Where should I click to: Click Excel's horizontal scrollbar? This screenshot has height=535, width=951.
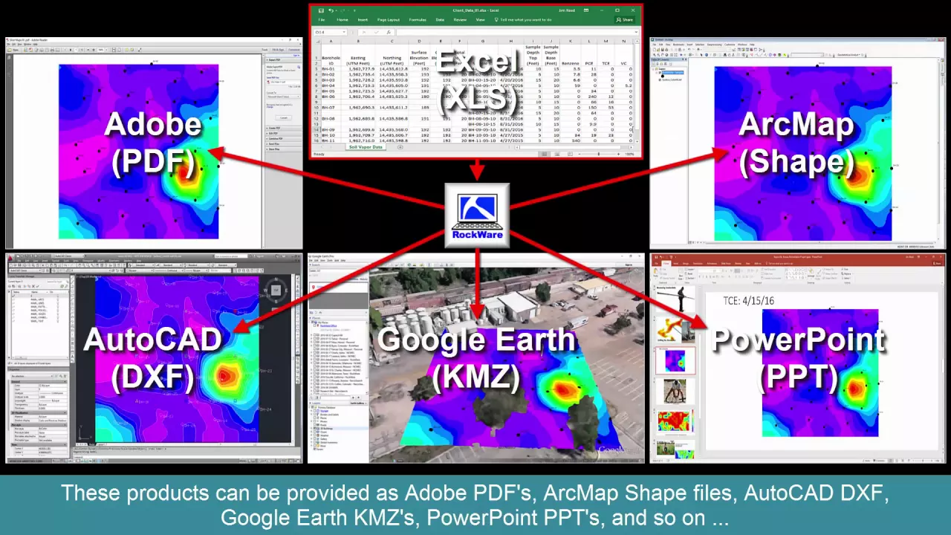(x=574, y=147)
